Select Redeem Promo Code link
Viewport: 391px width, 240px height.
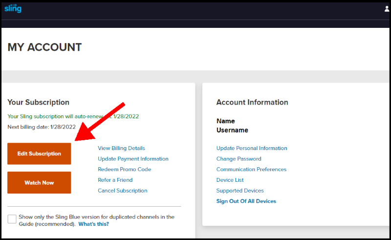[125, 170]
